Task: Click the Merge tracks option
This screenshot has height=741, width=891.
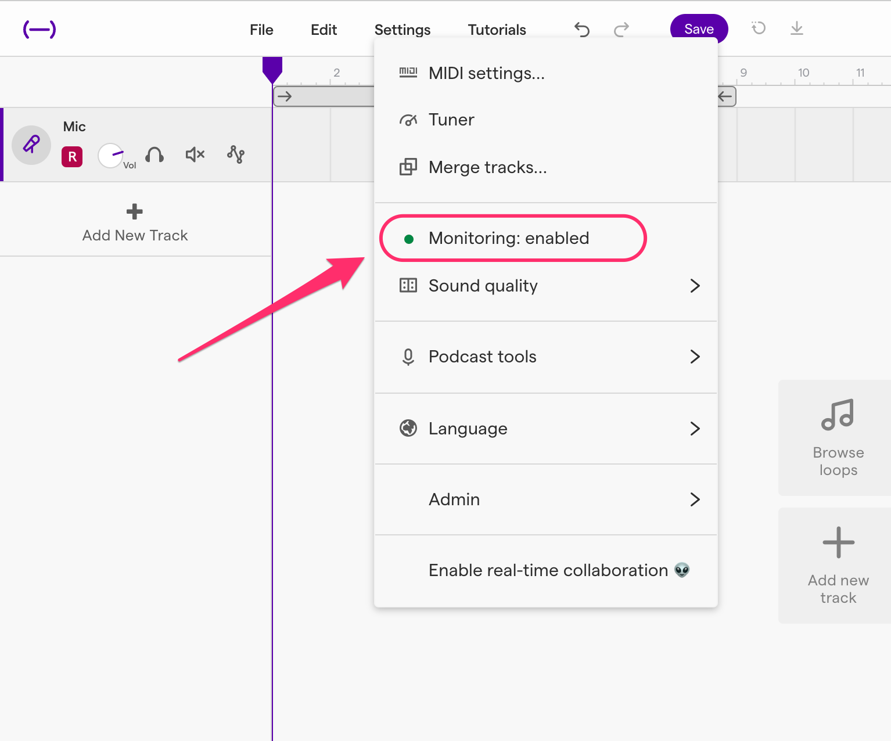Action: (487, 167)
